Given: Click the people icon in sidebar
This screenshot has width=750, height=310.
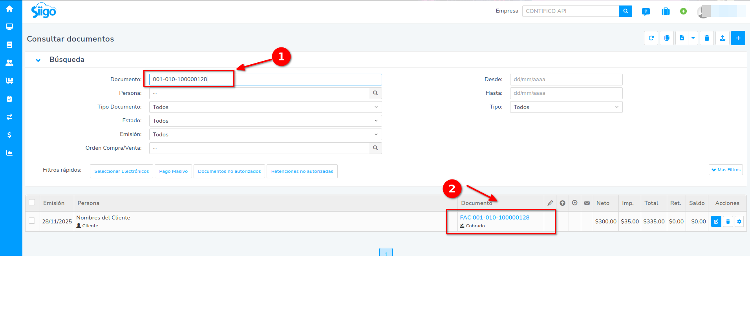Looking at the screenshot, I should coord(9,63).
